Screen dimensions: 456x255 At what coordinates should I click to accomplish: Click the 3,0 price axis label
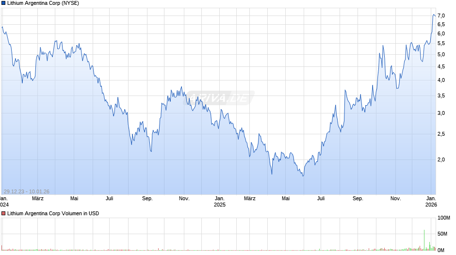click(x=441, y=113)
